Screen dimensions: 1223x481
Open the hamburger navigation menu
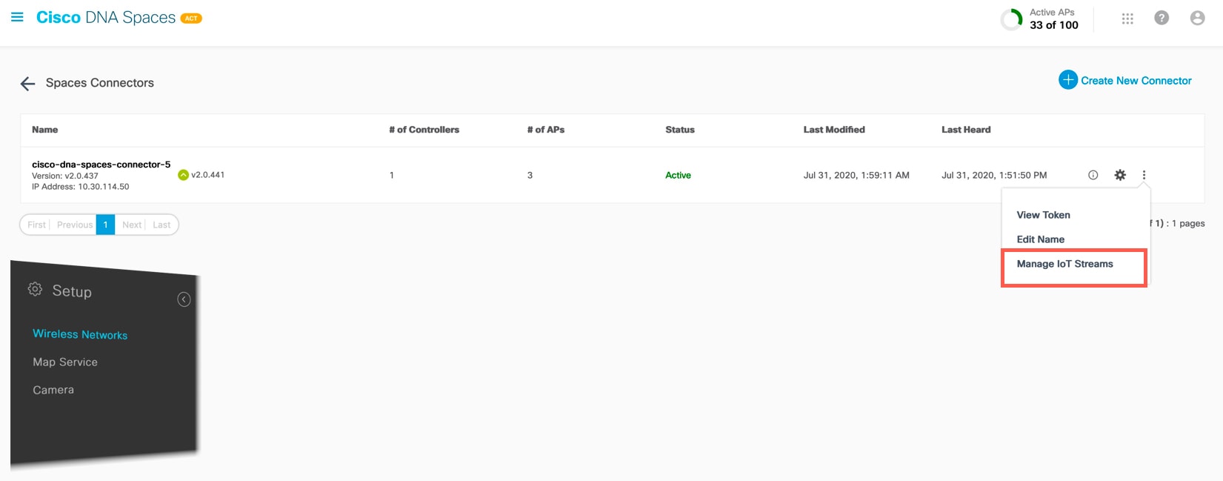(x=17, y=17)
